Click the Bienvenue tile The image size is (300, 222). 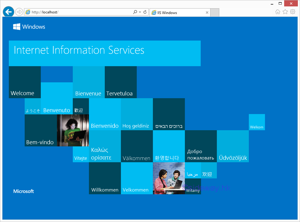(x=89, y=82)
